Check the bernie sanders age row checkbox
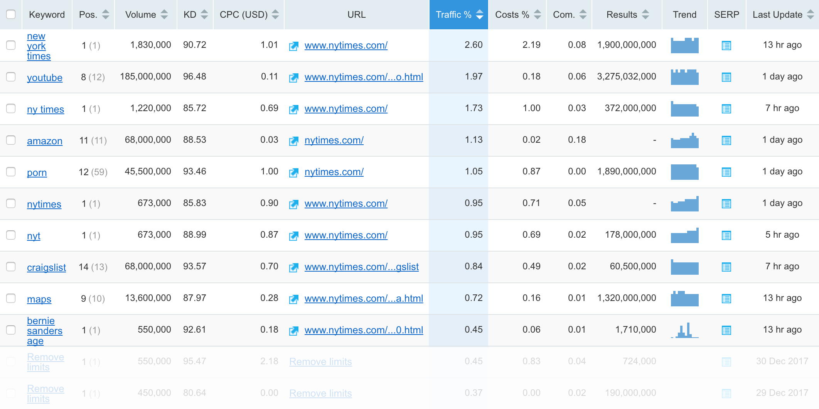Screen dimensions: 819x409 pyautogui.click(x=11, y=330)
